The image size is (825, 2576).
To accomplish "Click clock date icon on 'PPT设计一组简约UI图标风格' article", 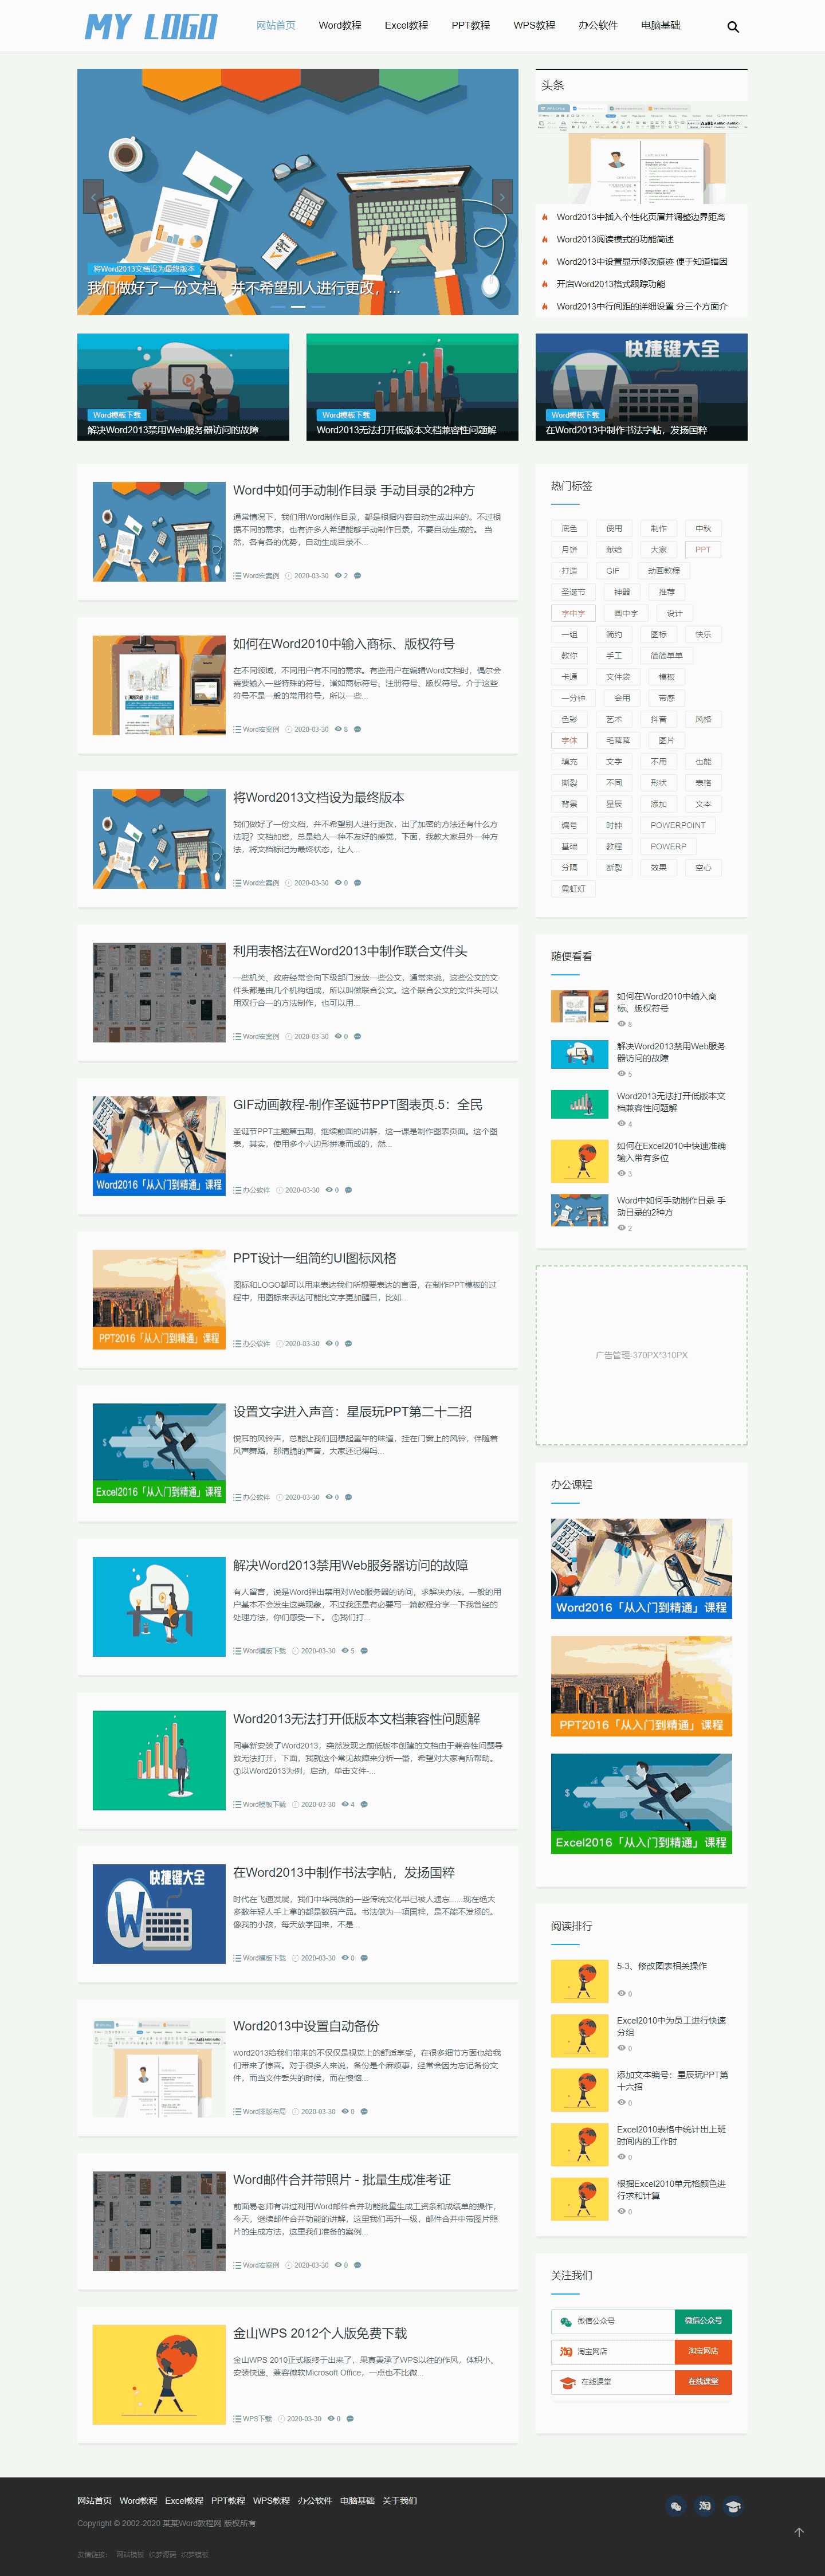I will coord(279,1343).
